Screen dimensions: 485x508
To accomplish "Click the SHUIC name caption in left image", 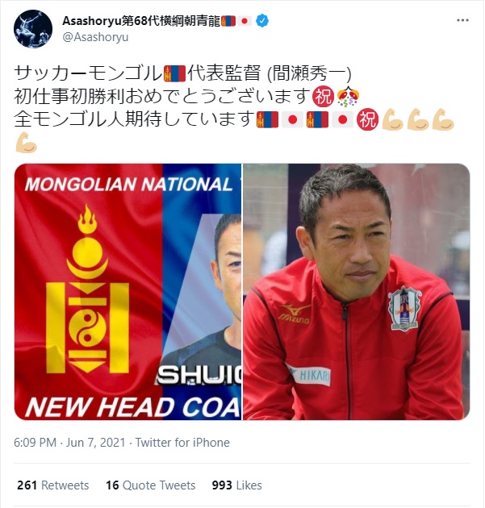I will pos(199,375).
